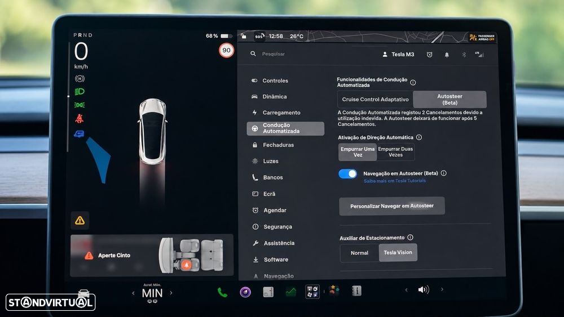
Task: Open the green energy graph app
Action: pyautogui.click(x=290, y=292)
